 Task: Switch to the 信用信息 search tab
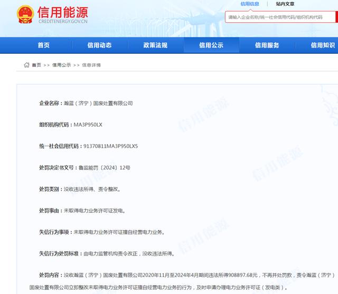click(x=250, y=4)
